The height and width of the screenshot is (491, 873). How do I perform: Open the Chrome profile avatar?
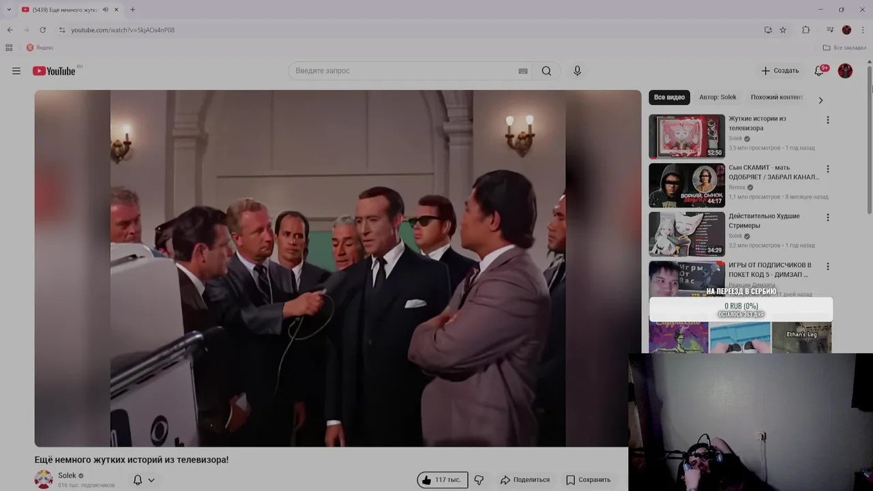846,30
